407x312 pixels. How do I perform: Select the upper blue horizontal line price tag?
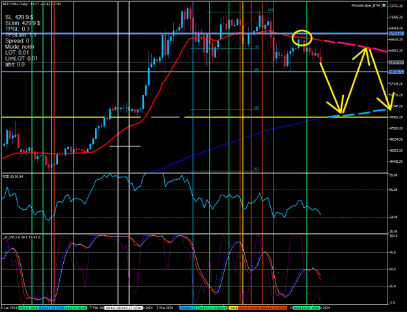[x=396, y=34]
